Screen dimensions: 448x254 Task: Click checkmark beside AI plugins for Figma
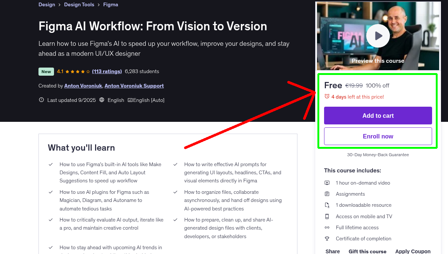[x=51, y=192]
